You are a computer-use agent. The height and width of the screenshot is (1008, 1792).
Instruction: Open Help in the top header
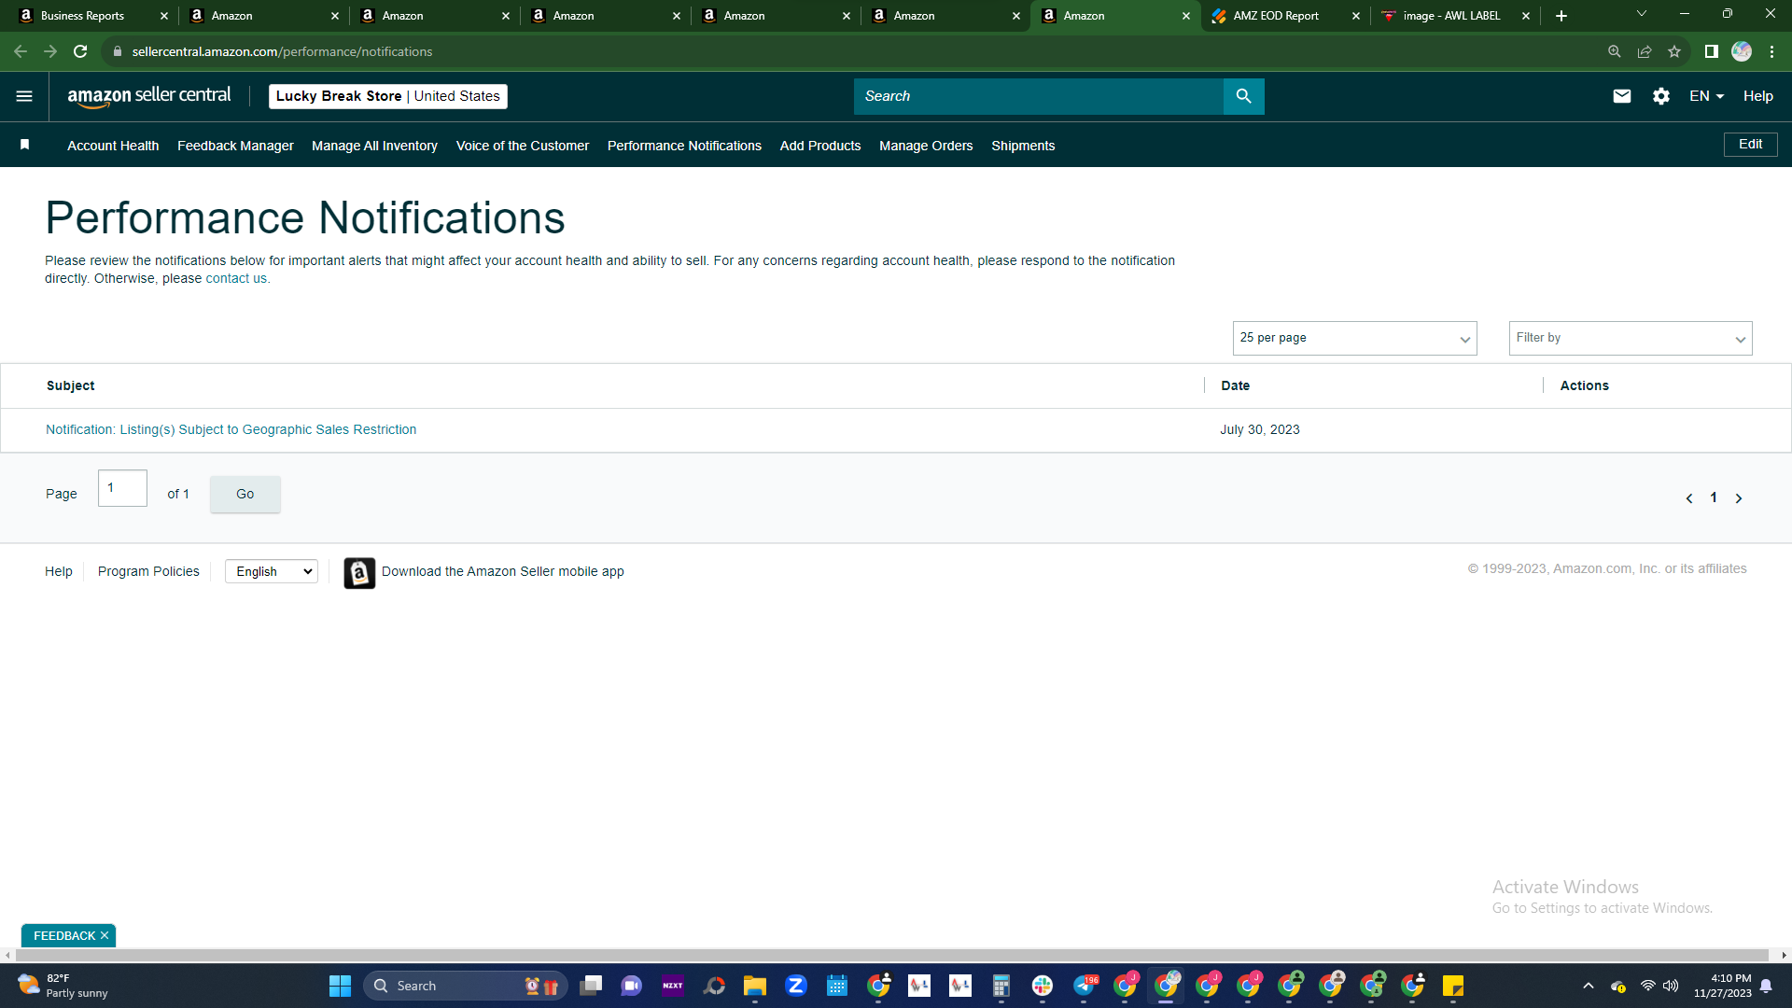[x=1758, y=96]
